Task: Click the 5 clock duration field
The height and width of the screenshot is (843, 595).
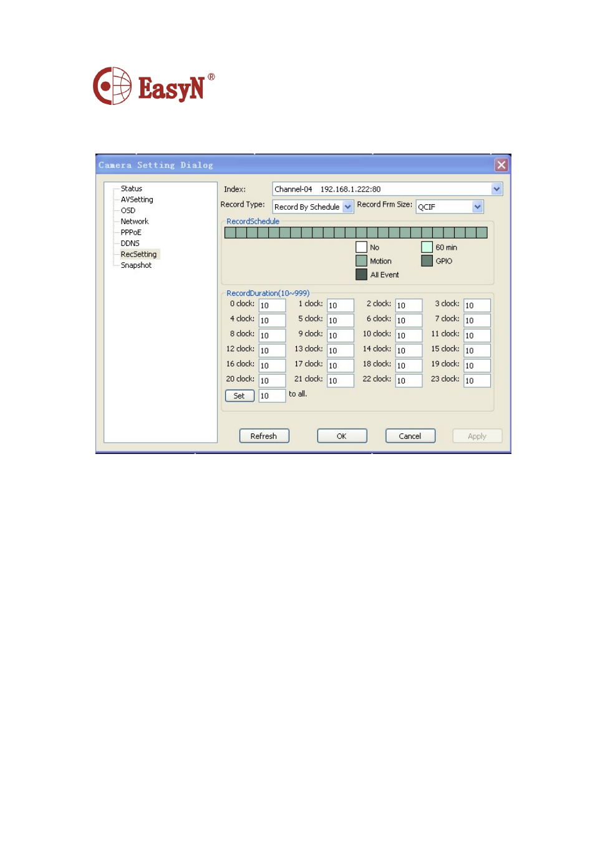Action: 341,320
